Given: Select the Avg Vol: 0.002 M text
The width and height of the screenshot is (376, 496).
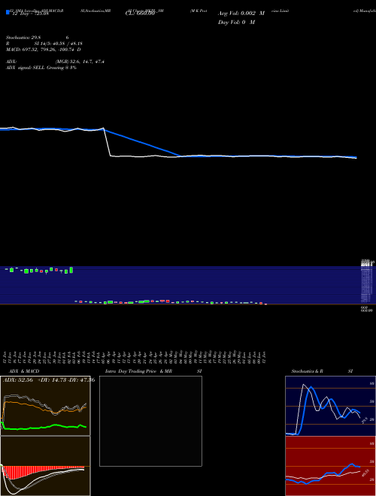Looking at the screenshot, I should (241, 14).
